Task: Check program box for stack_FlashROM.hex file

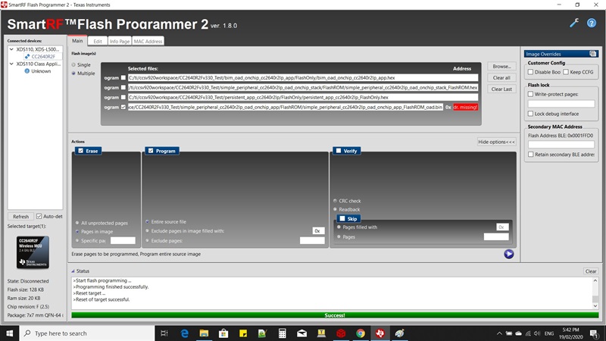Action: point(123,87)
